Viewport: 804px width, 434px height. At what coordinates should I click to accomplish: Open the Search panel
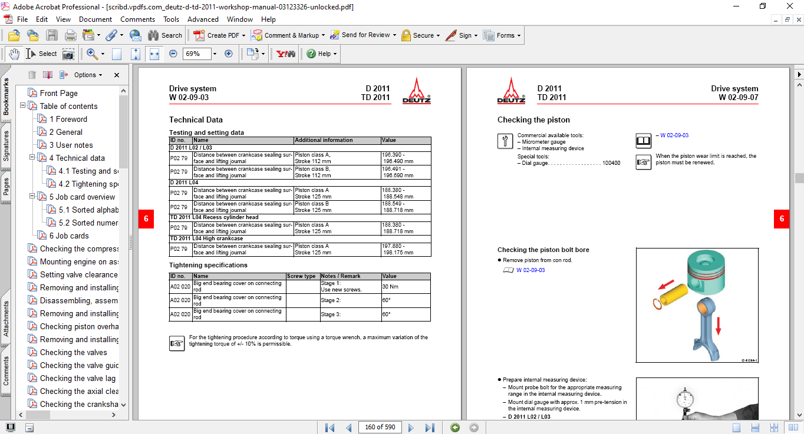click(166, 35)
